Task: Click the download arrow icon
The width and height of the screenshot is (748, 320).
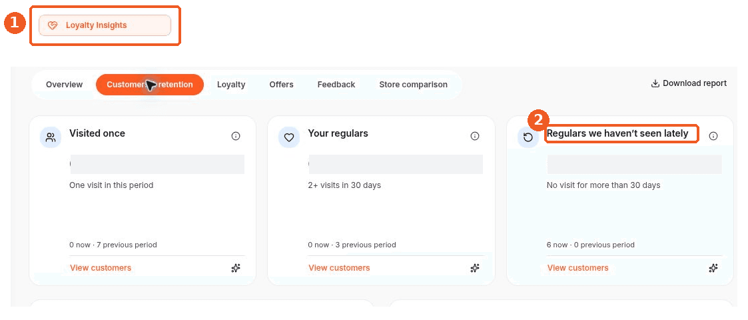Action: pyautogui.click(x=655, y=83)
